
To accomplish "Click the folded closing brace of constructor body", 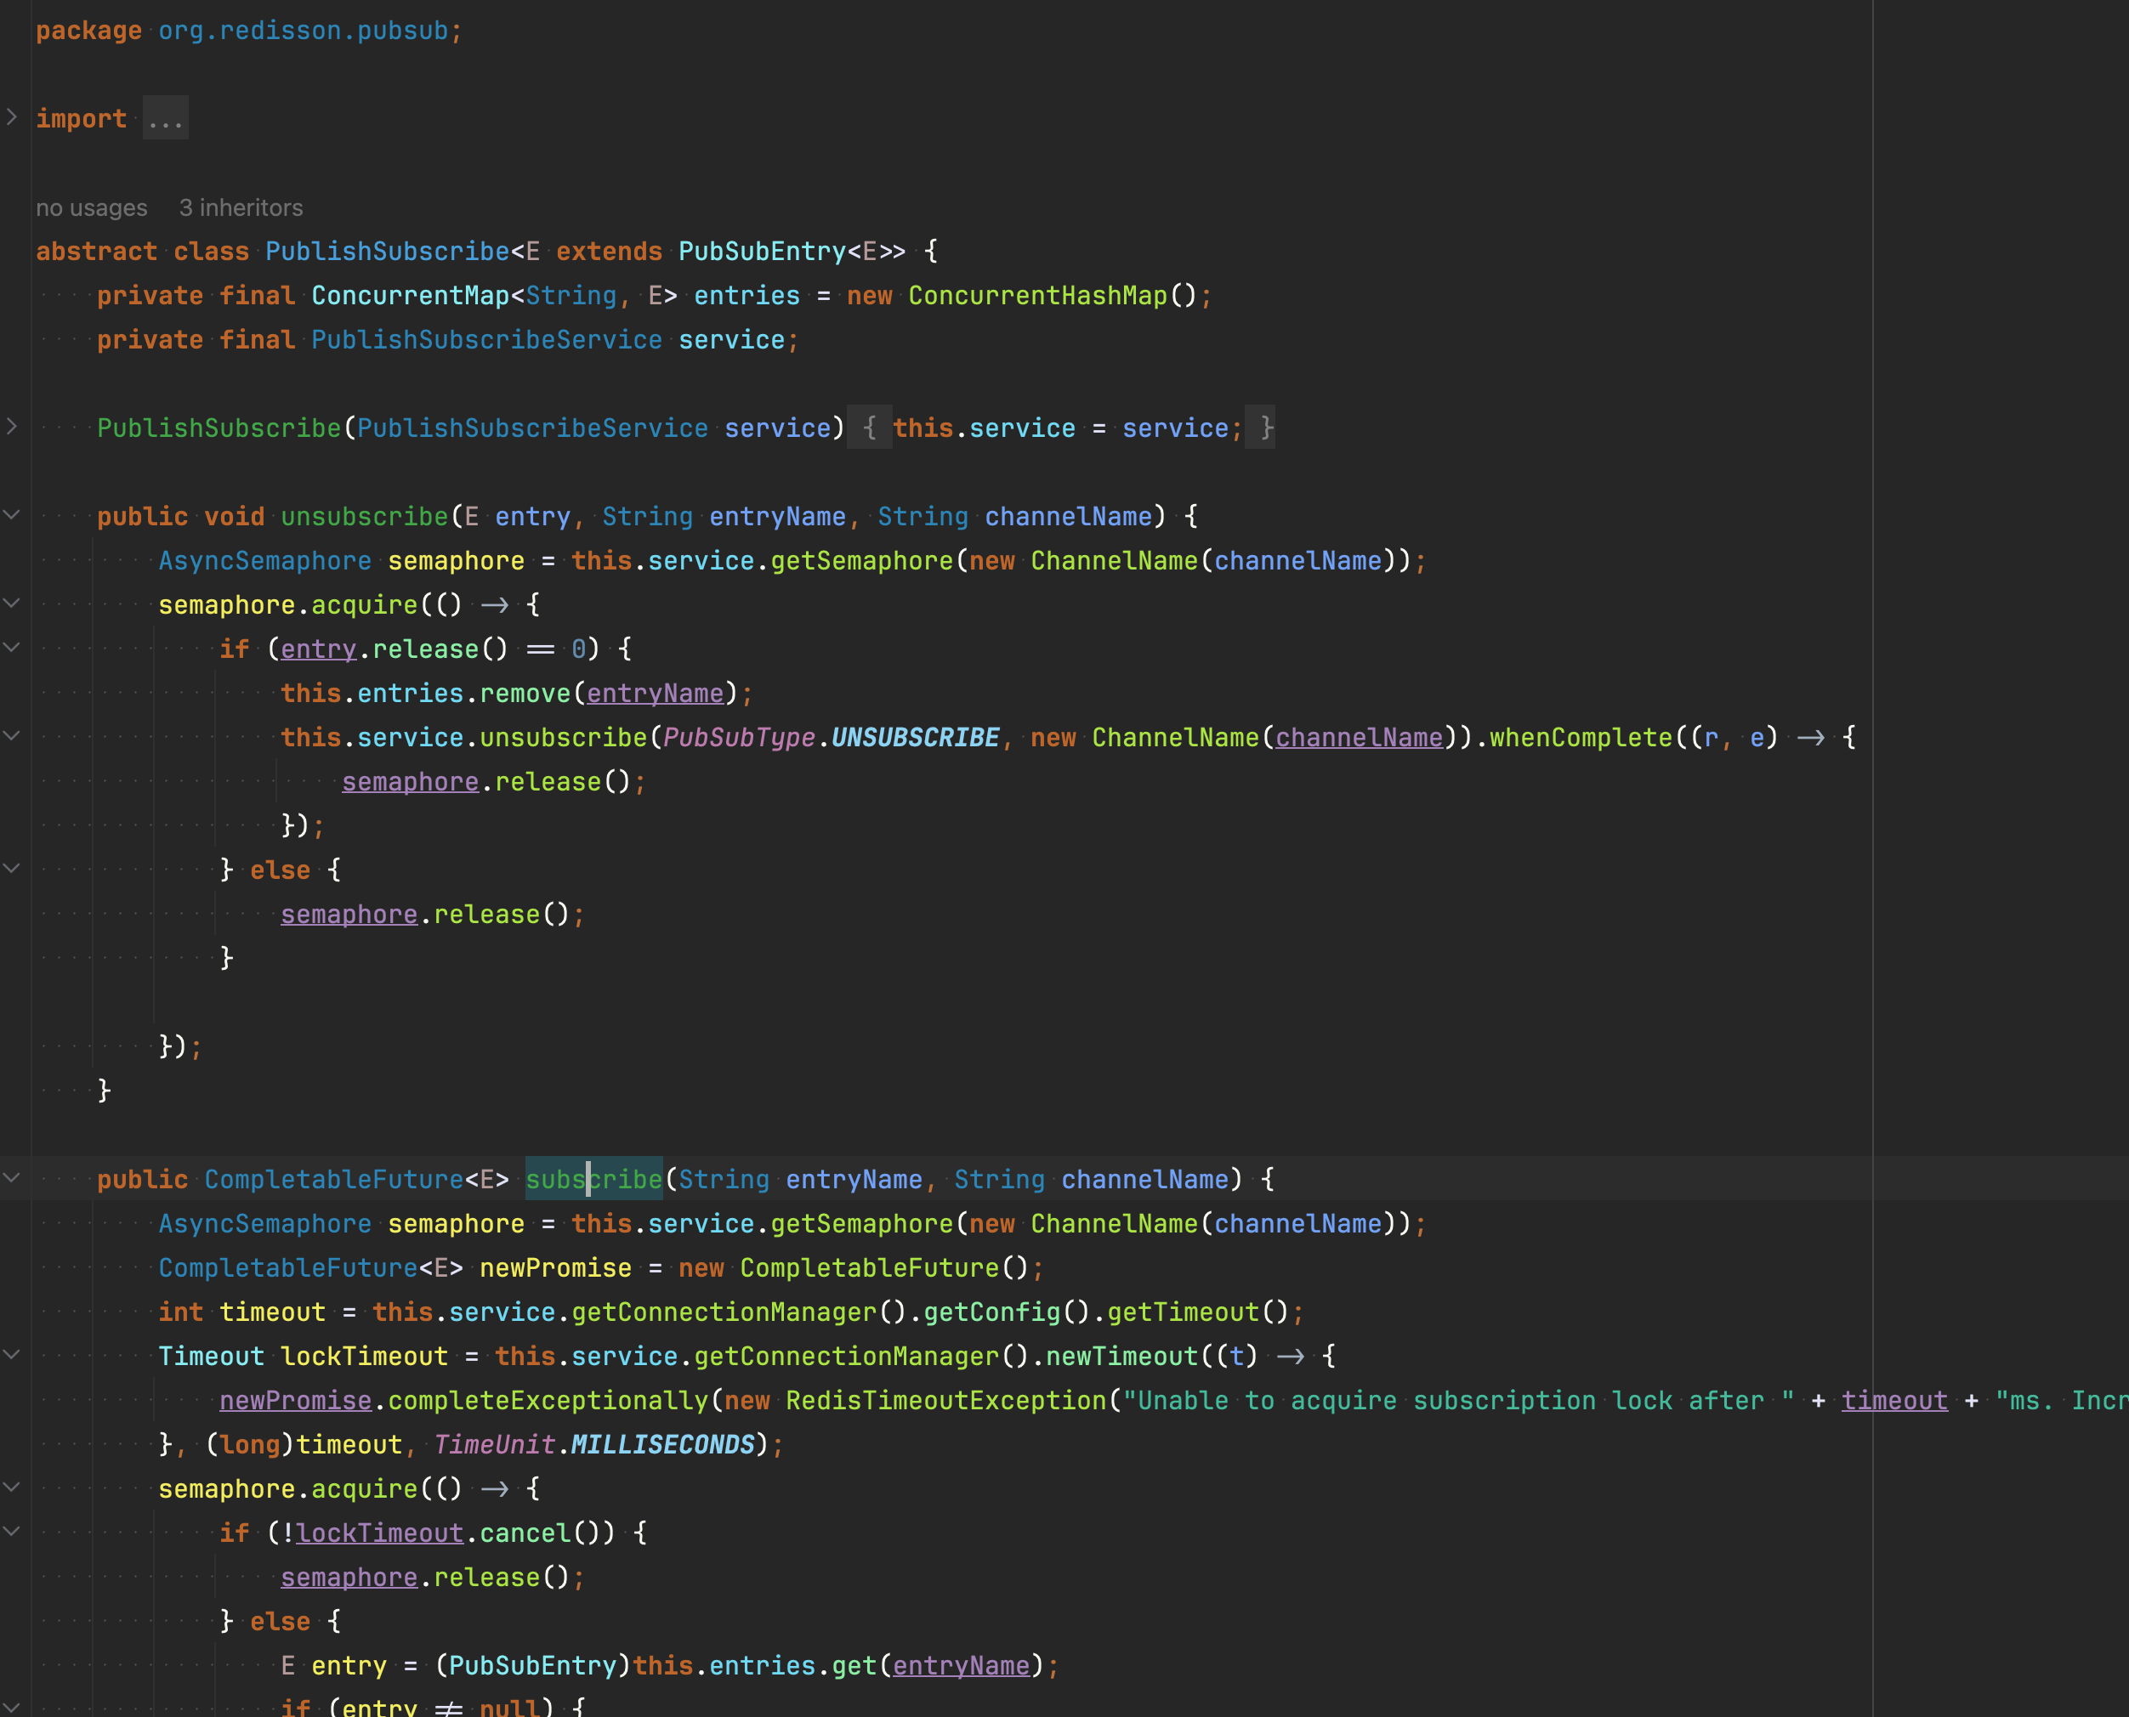I will [x=1260, y=428].
